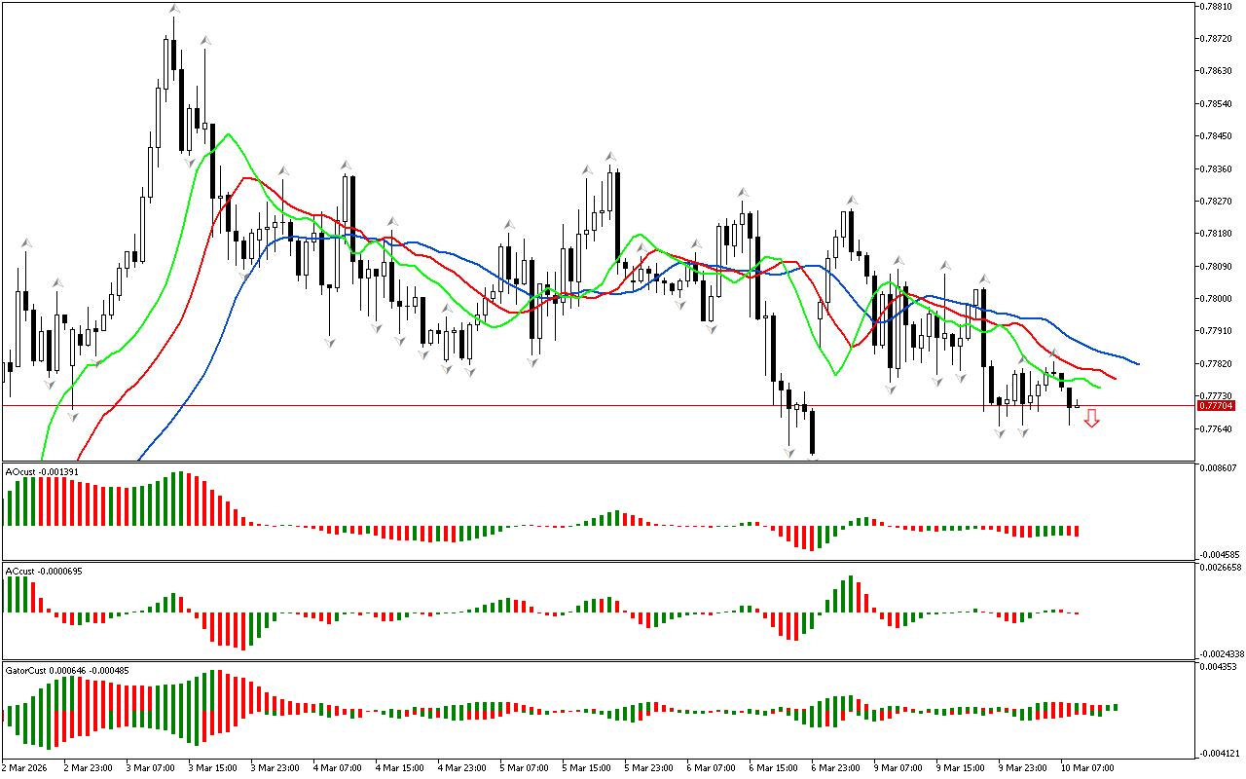
Task: Click the 0.77640 value on price scale
Action: pyautogui.click(x=1217, y=429)
